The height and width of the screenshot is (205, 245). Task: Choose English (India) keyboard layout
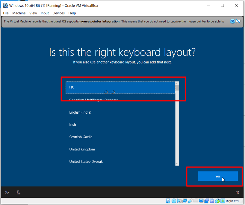tap(120, 112)
